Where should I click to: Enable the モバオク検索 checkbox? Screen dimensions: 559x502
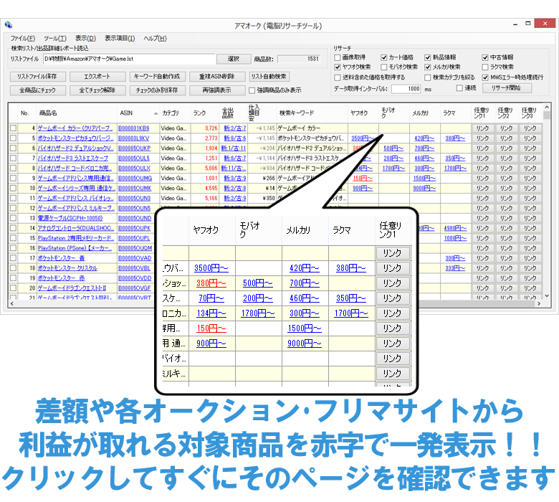coord(384,67)
